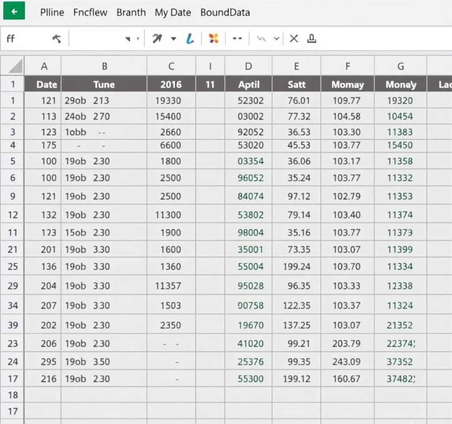The image size is (452, 424).
Task: Select cell containing 243.09
Action: (x=348, y=361)
